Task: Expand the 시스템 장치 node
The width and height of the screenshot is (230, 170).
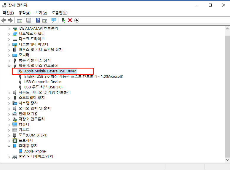Action: pyautogui.click(x=9, y=104)
